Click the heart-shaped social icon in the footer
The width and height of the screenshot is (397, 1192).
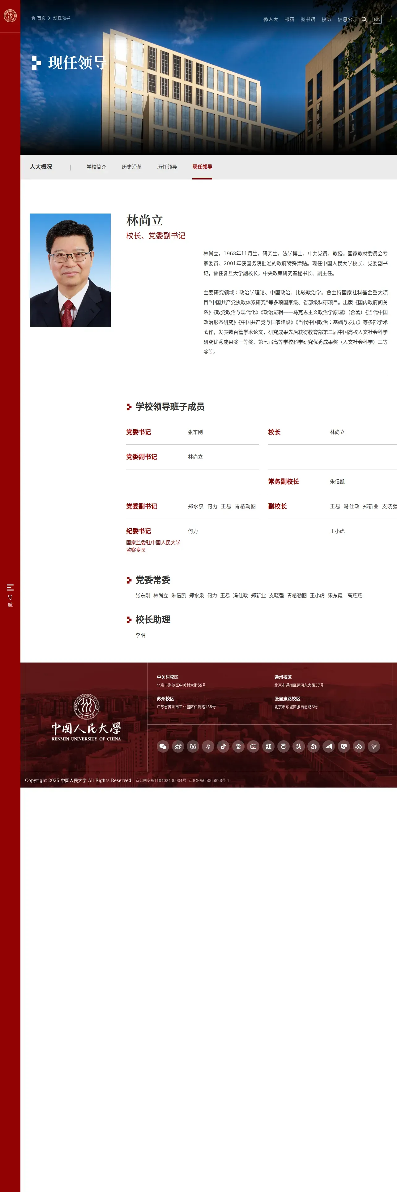click(x=344, y=746)
